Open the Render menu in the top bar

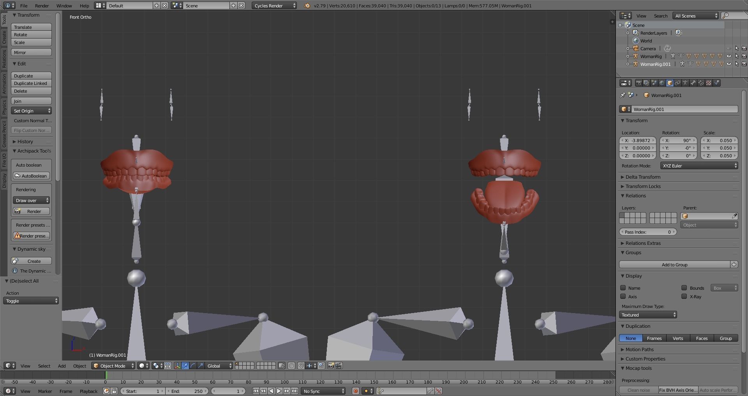click(42, 5)
